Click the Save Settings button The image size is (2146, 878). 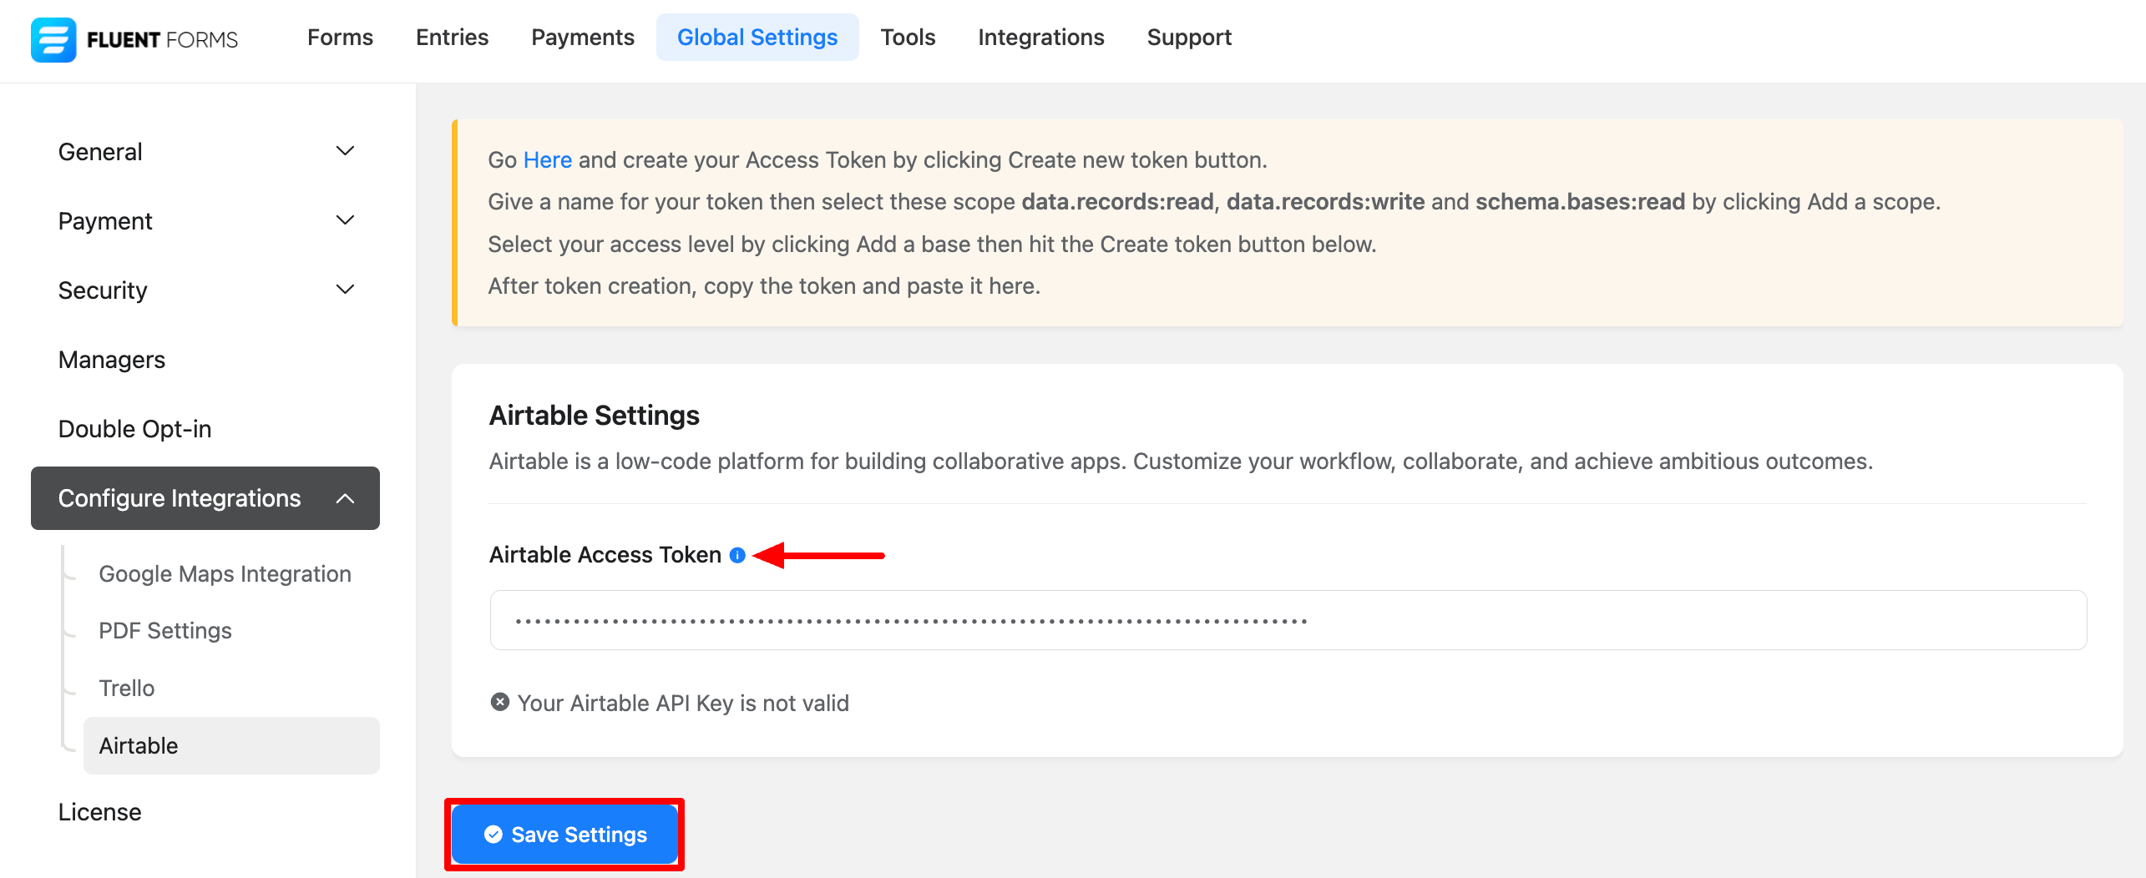pyautogui.click(x=564, y=835)
